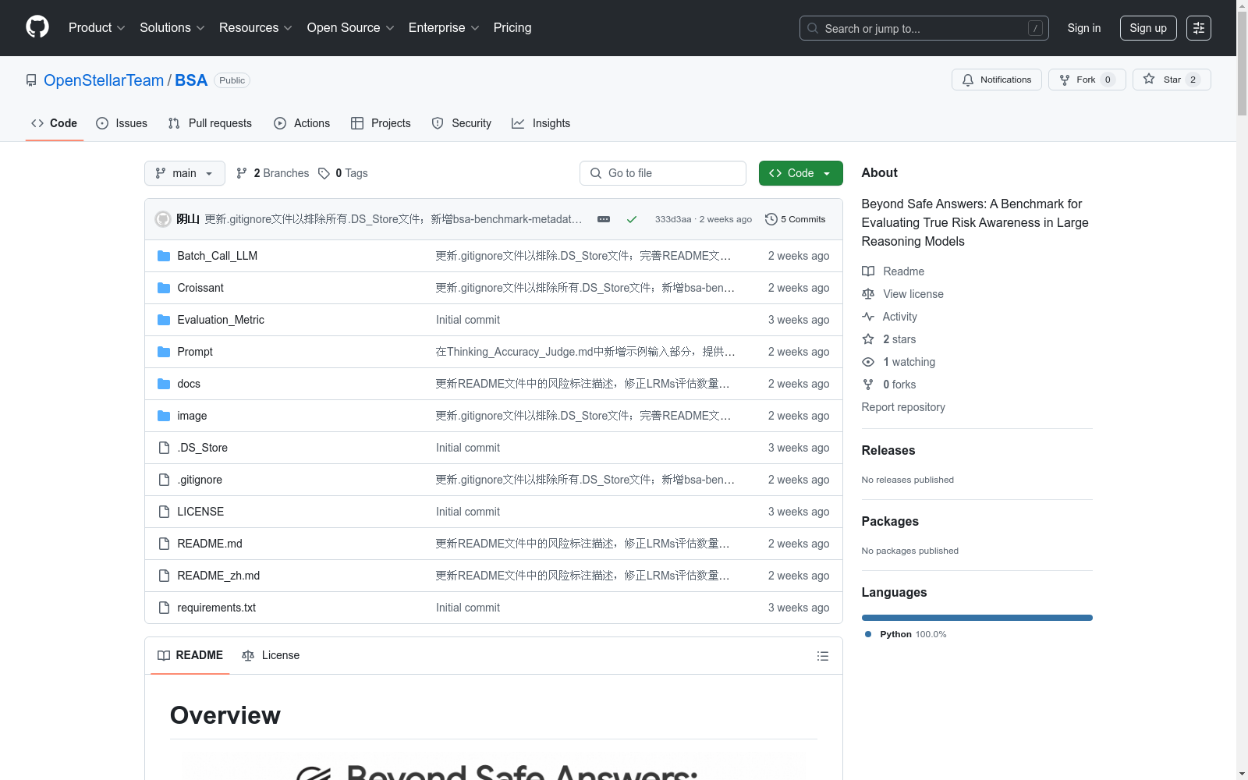Click the Report repository link

click(x=903, y=407)
